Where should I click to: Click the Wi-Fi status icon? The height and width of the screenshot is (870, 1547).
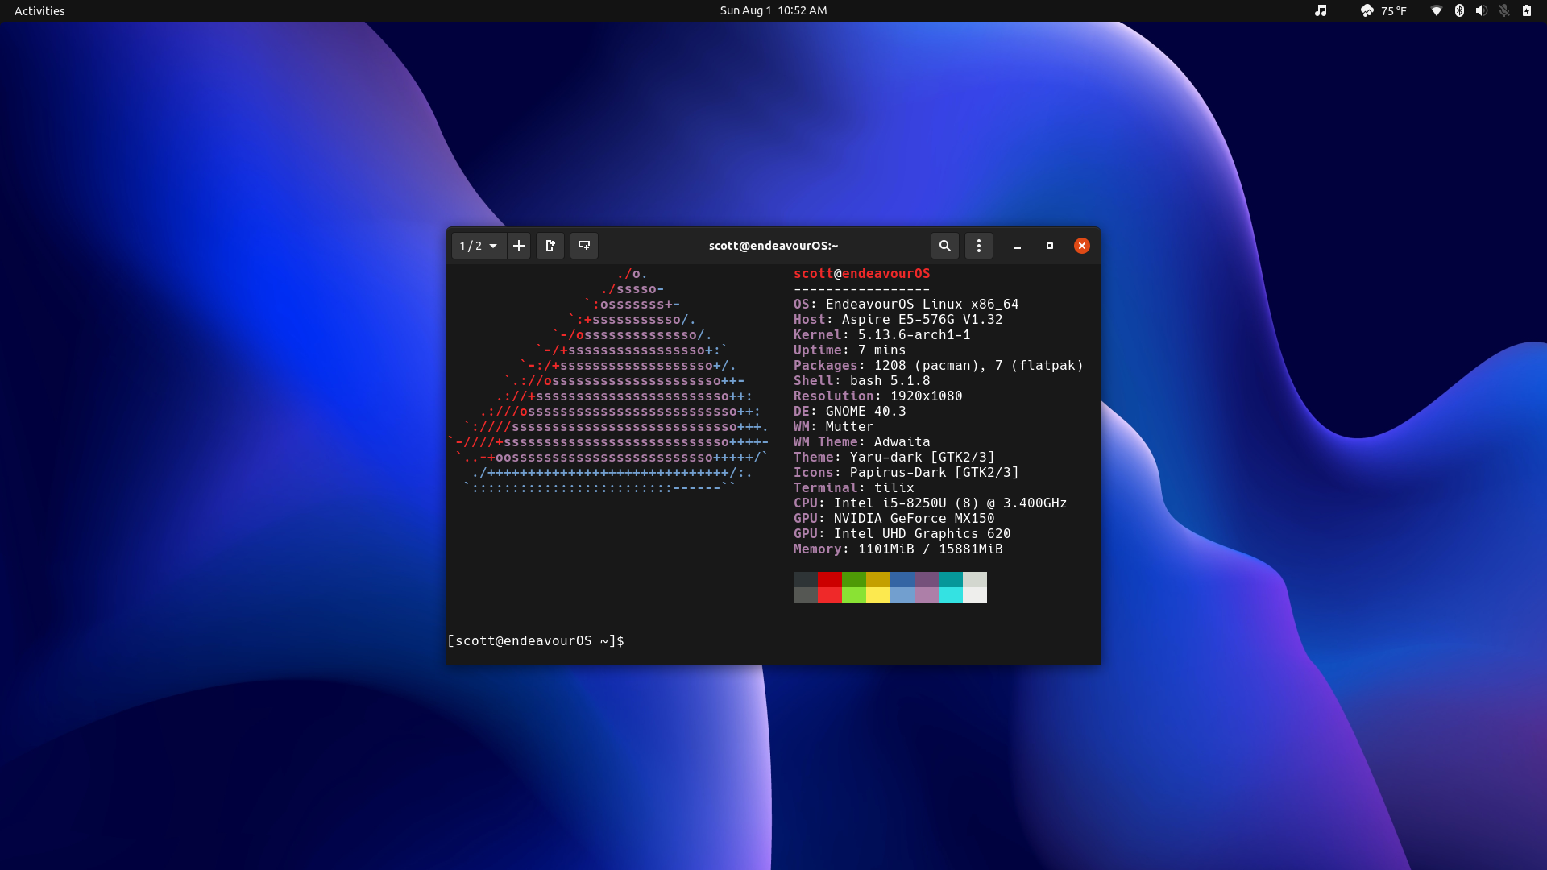coord(1436,10)
